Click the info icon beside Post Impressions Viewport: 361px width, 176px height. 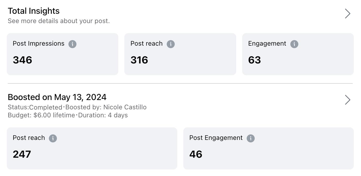(72, 44)
